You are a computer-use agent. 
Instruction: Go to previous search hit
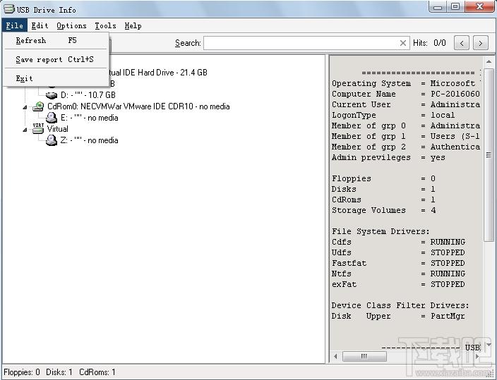(462, 43)
